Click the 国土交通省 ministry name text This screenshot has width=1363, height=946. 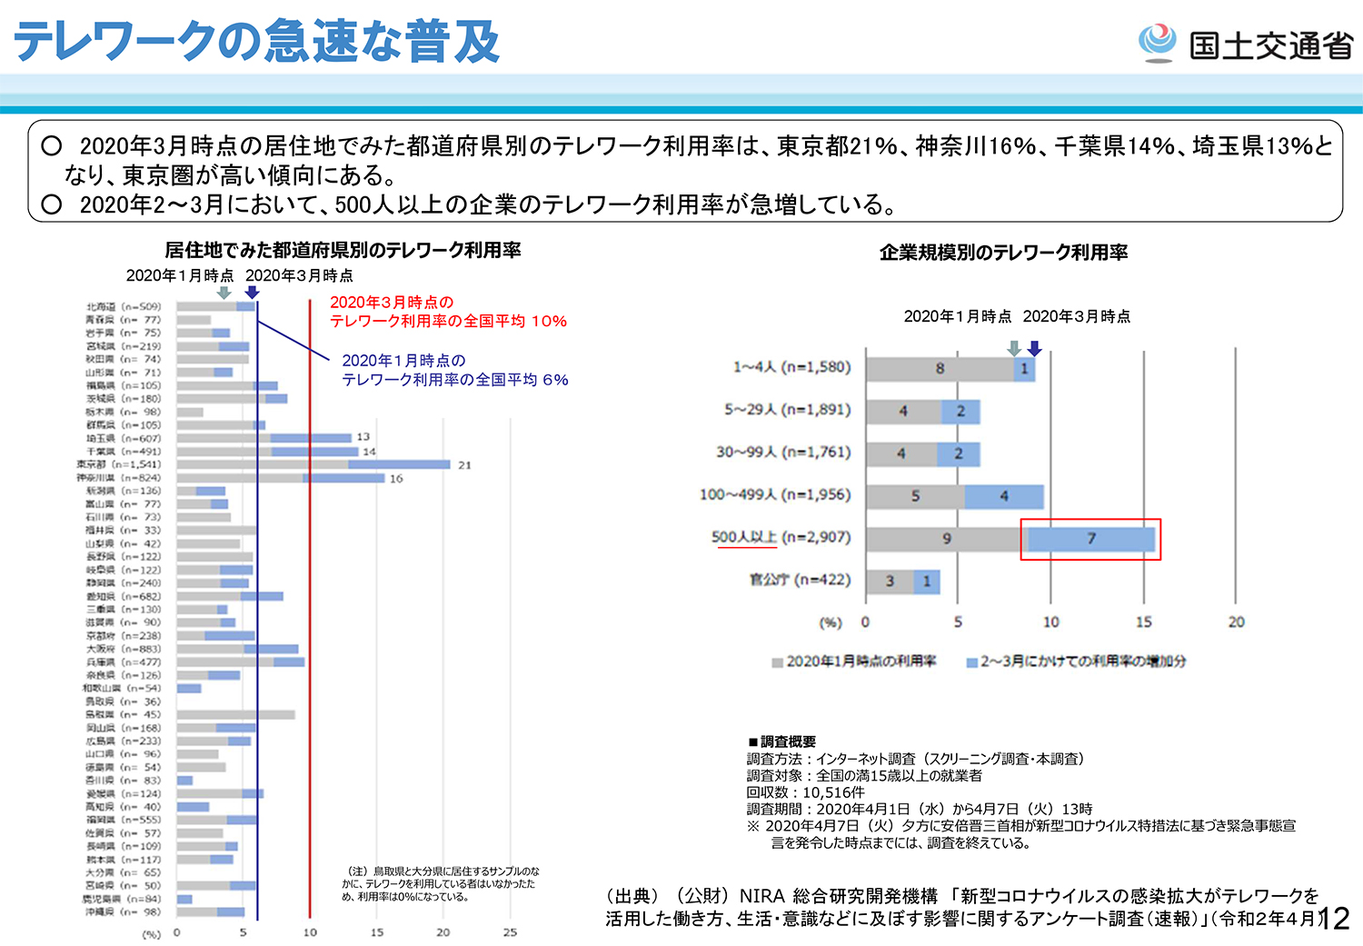click(x=1270, y=45)
